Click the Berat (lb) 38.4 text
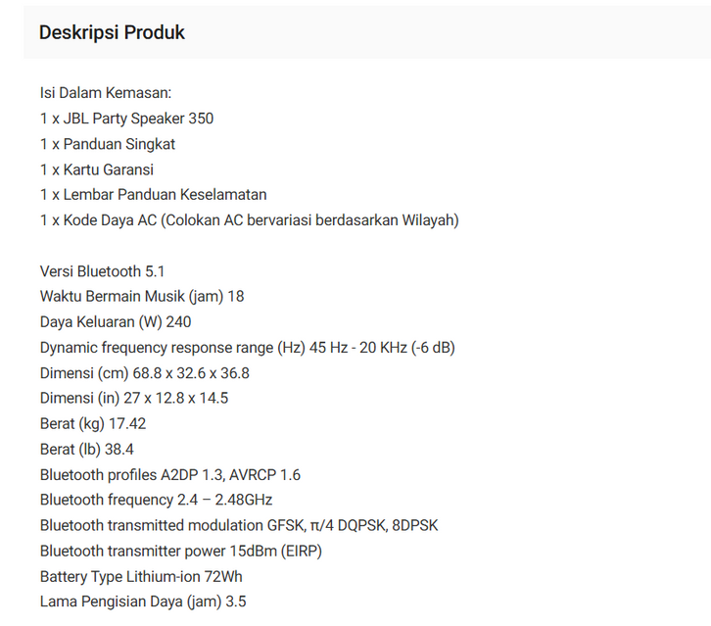Viewport: 711px width, 626px height. pyautogui.click(x=87, y=449)
